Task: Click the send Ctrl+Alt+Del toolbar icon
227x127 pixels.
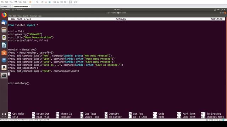Action: 37,2
